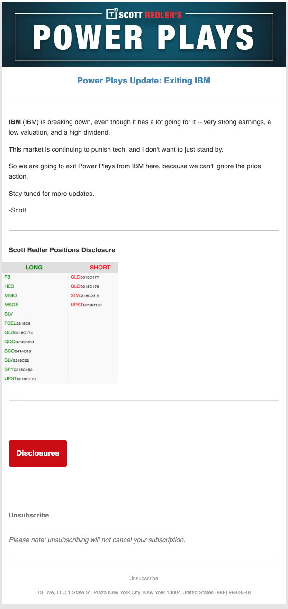Click the SPY0218C452 long position
Screen dimensions: 288x609
pos(18,369)
